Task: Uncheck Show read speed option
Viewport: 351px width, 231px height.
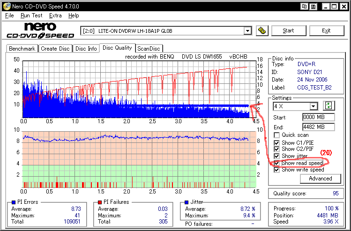Action: [x=277, y=163]
